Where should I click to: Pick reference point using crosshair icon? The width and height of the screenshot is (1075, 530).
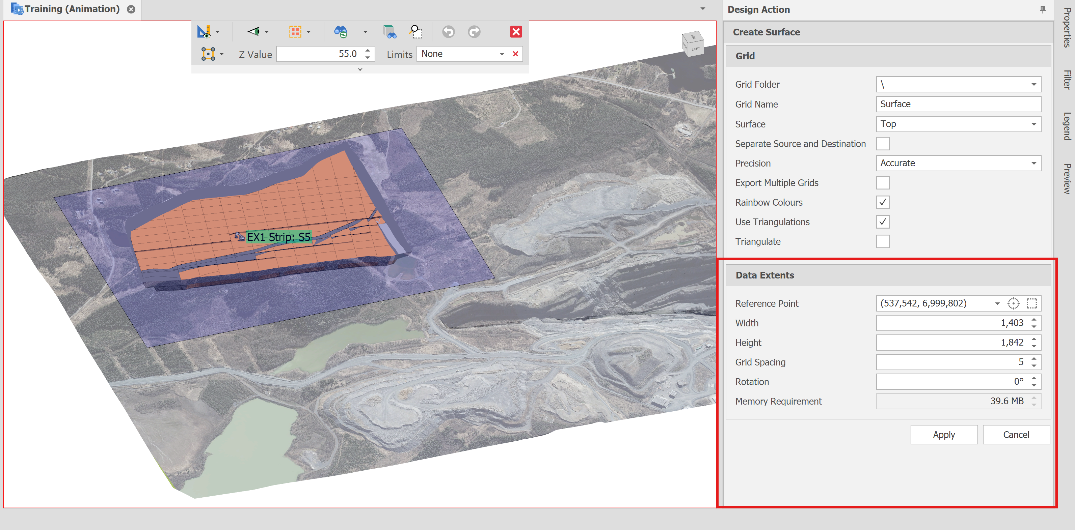pyautogui.click(x=1013, y=303)
